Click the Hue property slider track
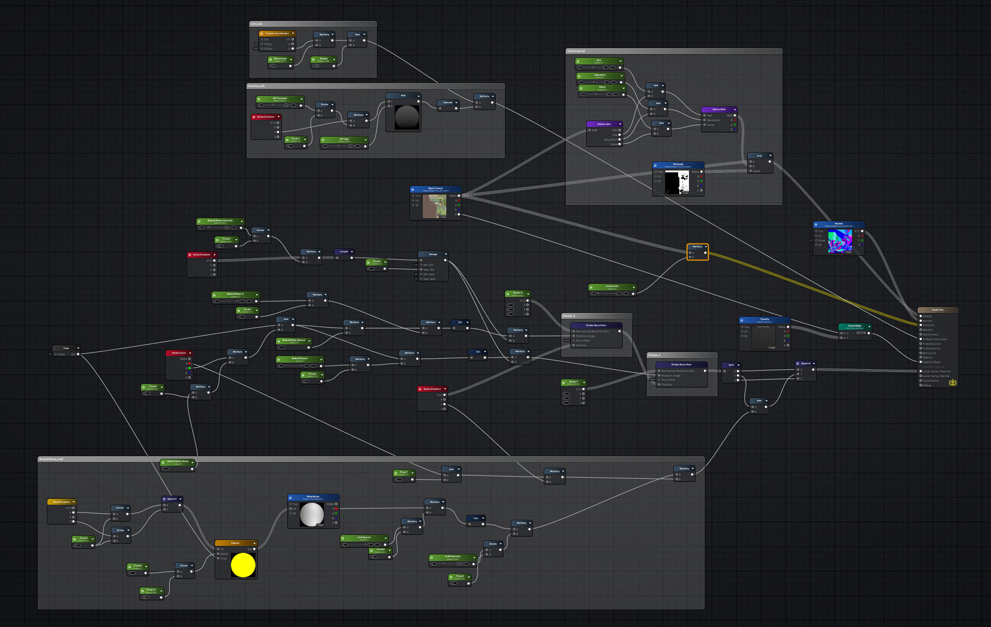Screen dimensions: 991x627 pyautogui.click(x=593, y=68)
